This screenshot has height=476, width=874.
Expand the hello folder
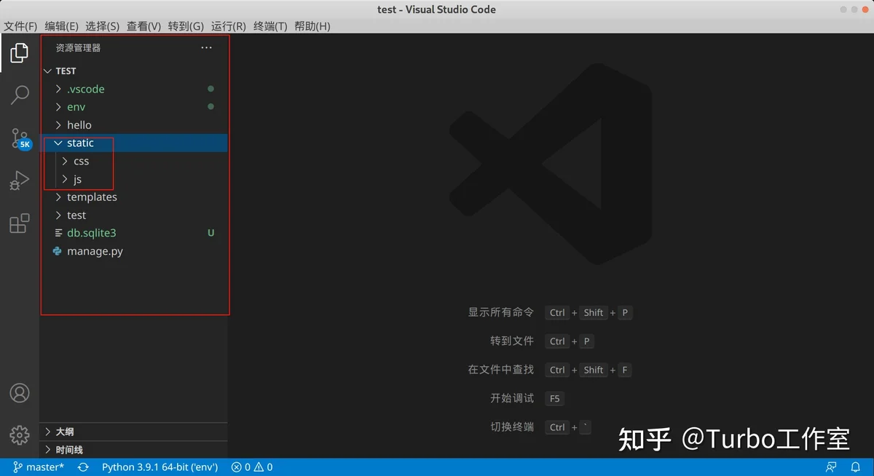click(x=135, y=125)
